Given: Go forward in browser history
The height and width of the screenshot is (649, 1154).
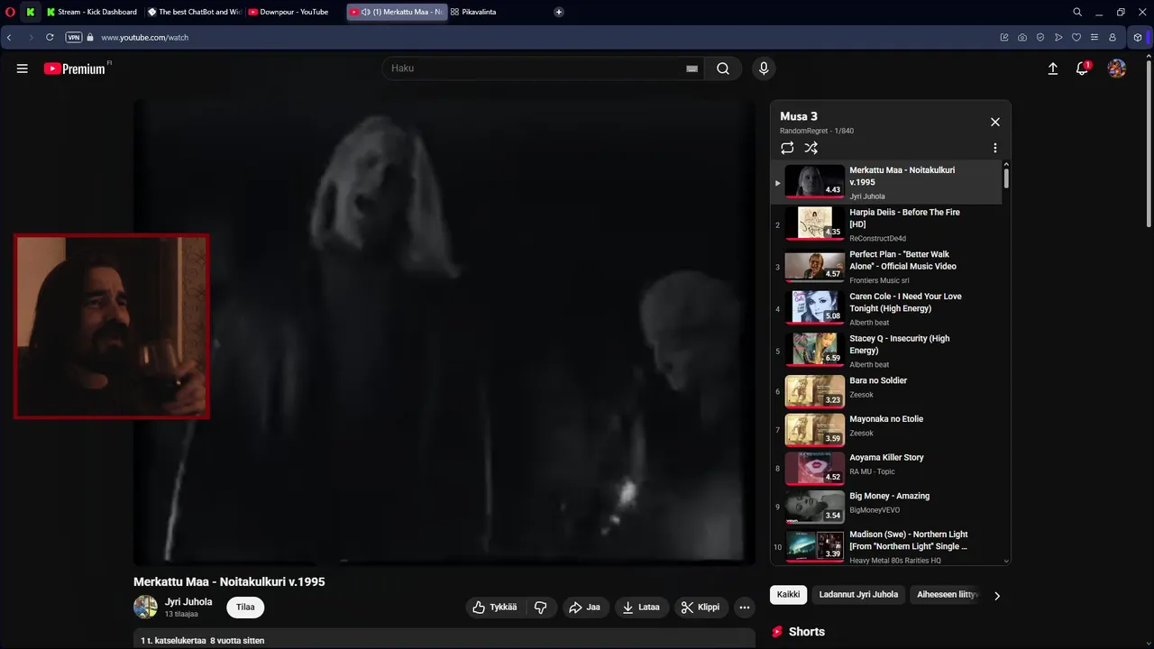Looking at the screenshot, I should pos(31,38).
